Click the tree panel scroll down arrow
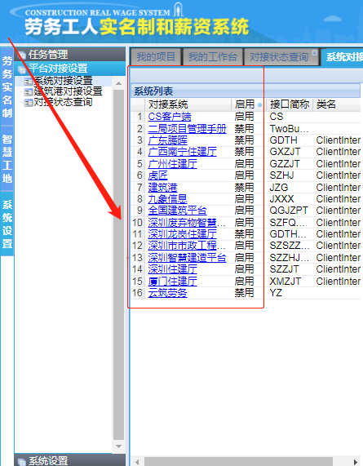The image size is (363, 466). [x=118, y=446]
